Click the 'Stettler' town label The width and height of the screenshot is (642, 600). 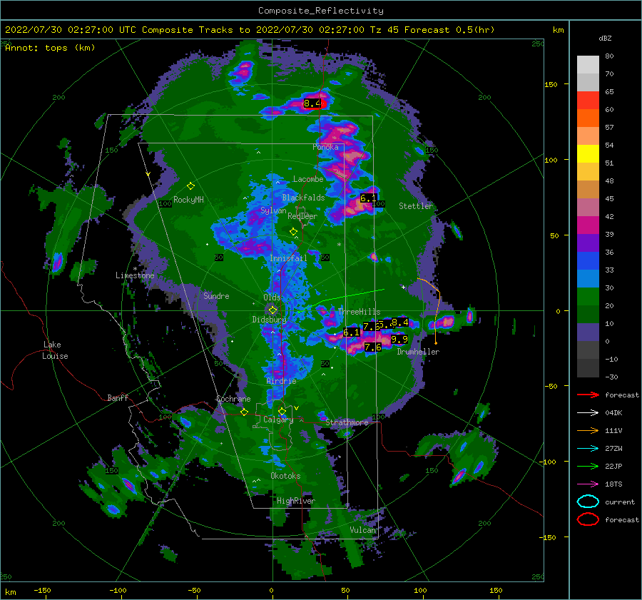[x=416, y=206]
